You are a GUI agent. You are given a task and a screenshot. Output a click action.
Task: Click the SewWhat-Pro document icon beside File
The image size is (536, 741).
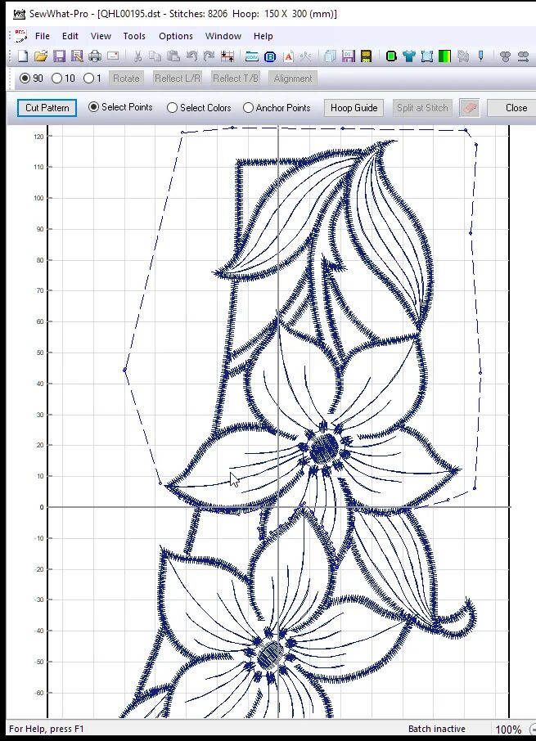[x=20, y=36]
